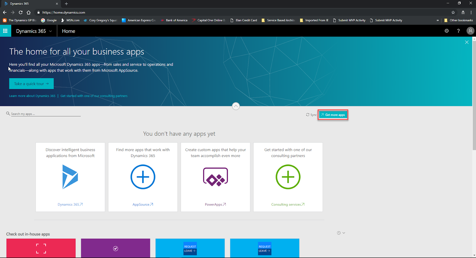Image resolution: width=476 pixels, height=258 pixels.
Task: Close the welcome banner
Action: (467, 42)
